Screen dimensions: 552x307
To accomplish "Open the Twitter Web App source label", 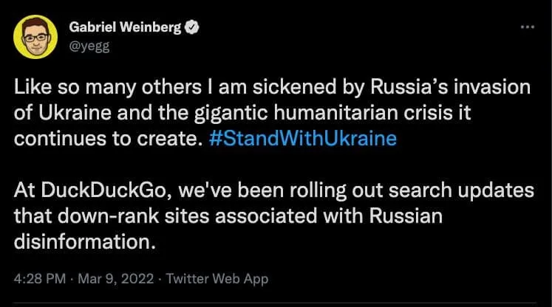I will tap(217, 278).
